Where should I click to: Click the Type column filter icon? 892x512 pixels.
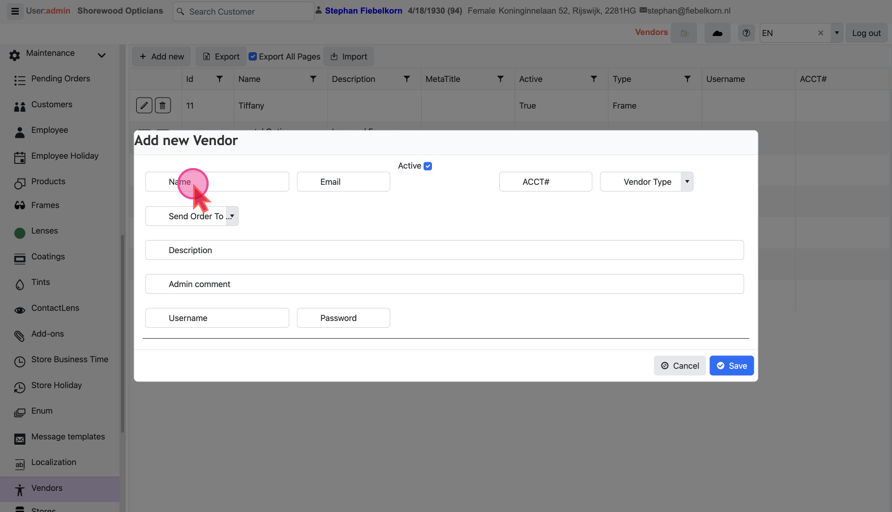point(688,79)
